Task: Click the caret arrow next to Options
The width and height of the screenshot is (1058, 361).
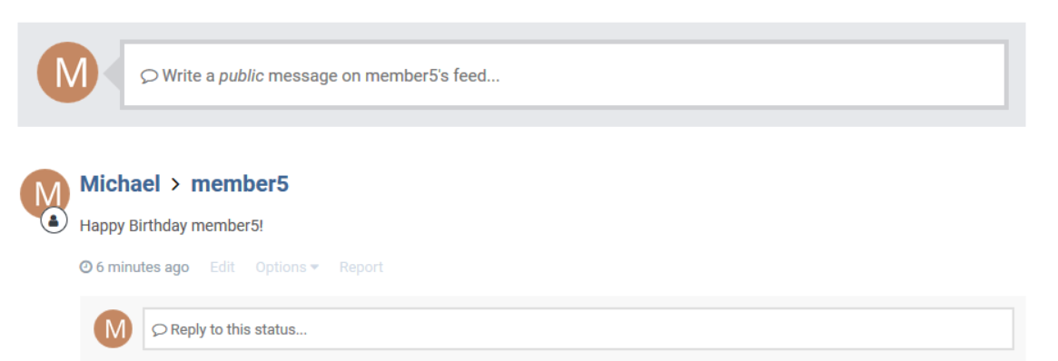Action: point(314,268)
